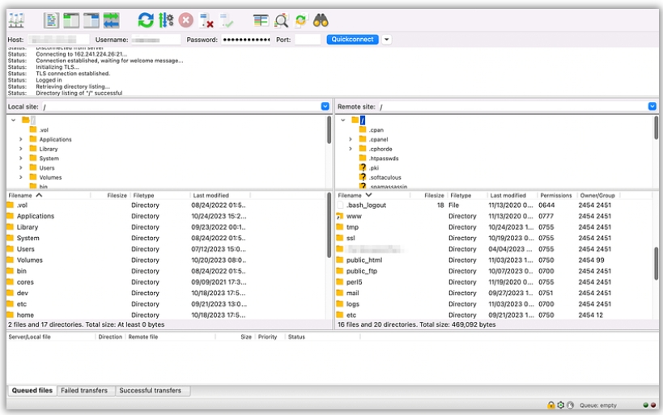Click the synchronized browsing icon

[300, 20]
